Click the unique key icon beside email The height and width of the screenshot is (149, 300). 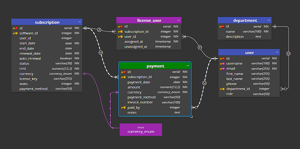tap(222, 69)
